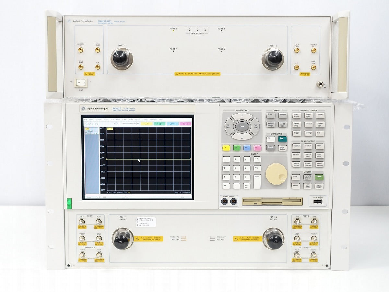The width and height of the screenshot is (389, 292).
Task: Push the navigation down arrow key
Action: [242, 137]
